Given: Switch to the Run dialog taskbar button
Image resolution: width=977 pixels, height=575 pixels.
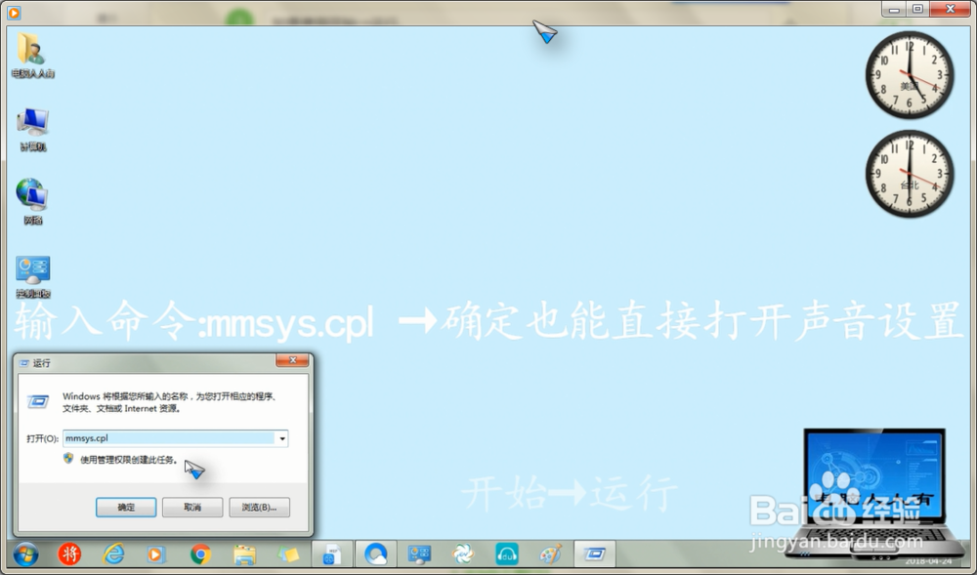Looking at the screenshot, I should point(594,554).
